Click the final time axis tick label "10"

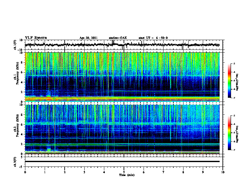223,172
